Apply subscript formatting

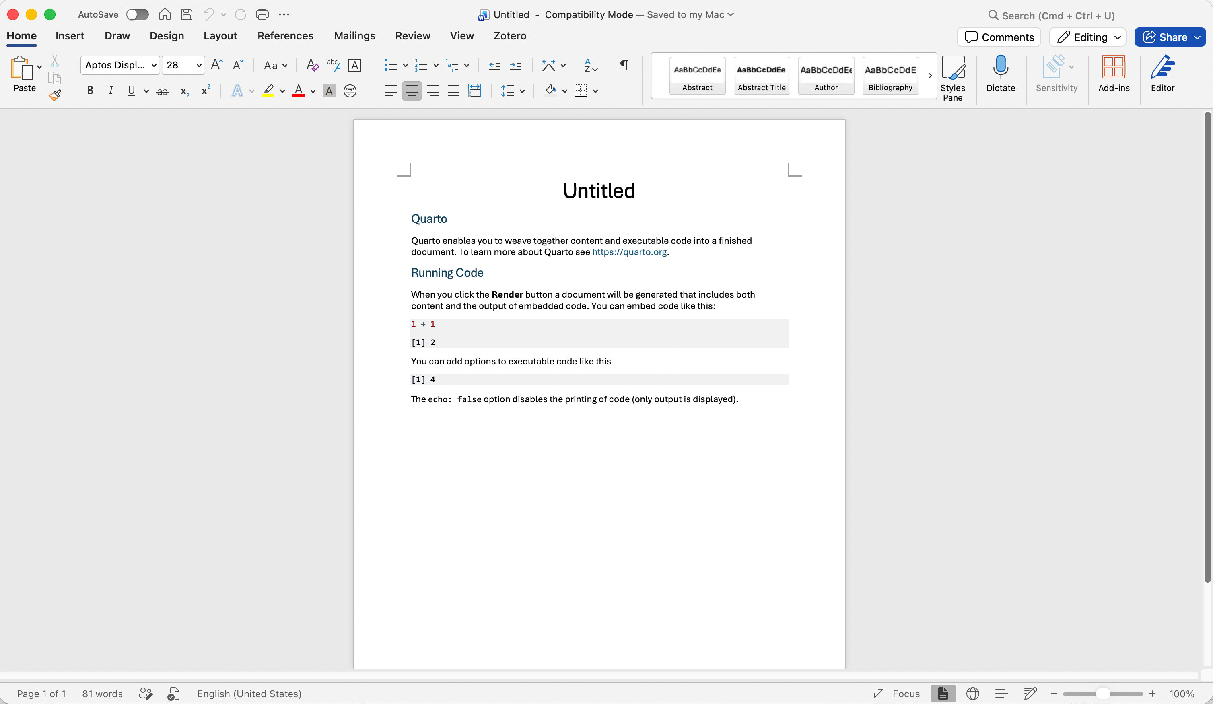click(184, 91)
